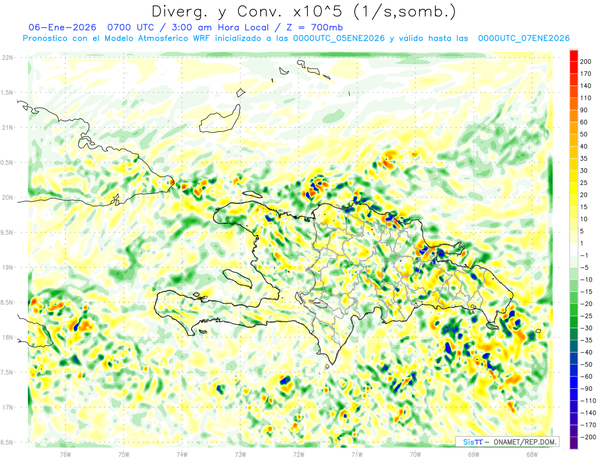Click the '-40' color scale value
The height and width of the screenshot is (461, 597).
pyautogui.click(x=587, y=353)
